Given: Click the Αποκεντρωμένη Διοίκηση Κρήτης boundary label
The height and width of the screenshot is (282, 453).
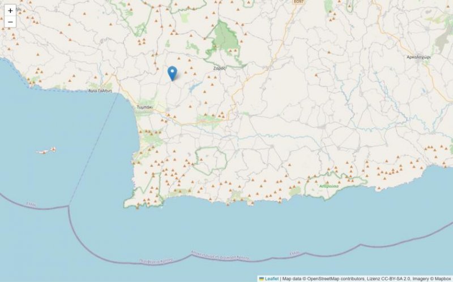Looking at the screenshot, I should (220, 255).
